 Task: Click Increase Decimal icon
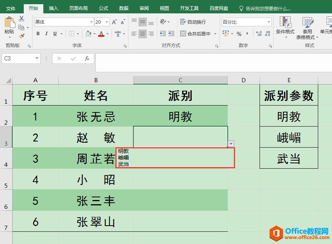coord(259,34)
